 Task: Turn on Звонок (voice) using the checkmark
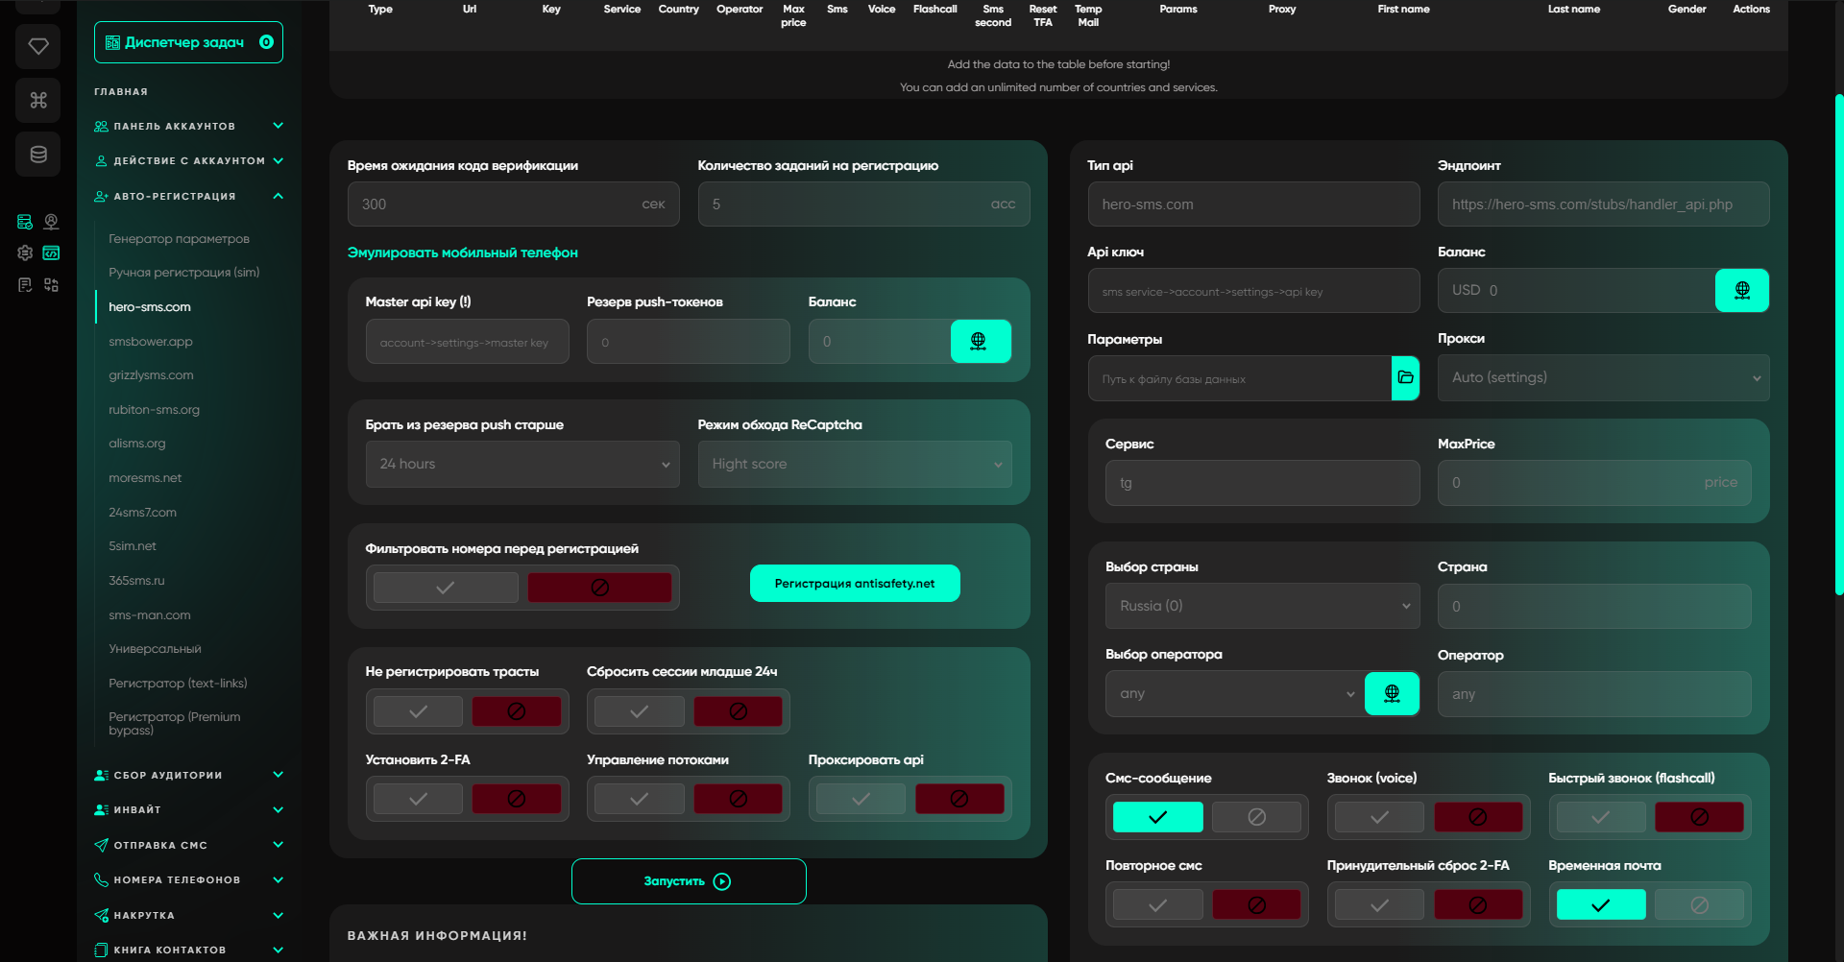click(x=1379, y=817)
